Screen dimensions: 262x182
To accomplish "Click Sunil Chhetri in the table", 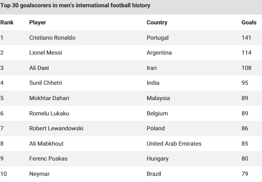I will [46, 83].
